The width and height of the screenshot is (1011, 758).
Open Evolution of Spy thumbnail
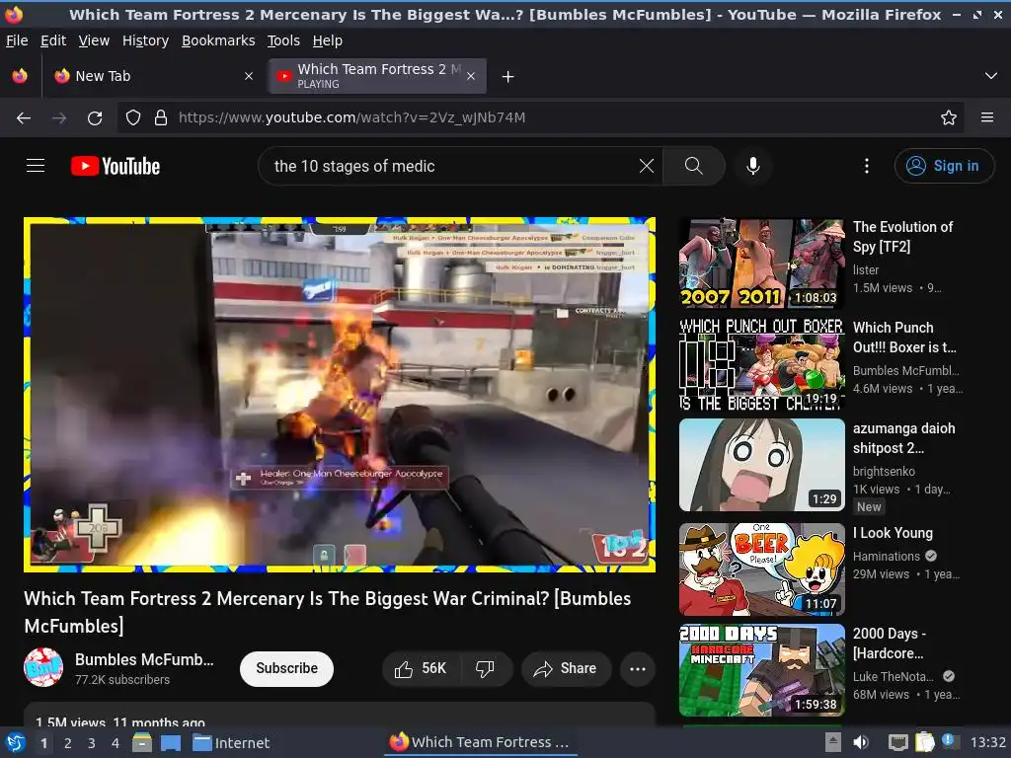point(762,264)
